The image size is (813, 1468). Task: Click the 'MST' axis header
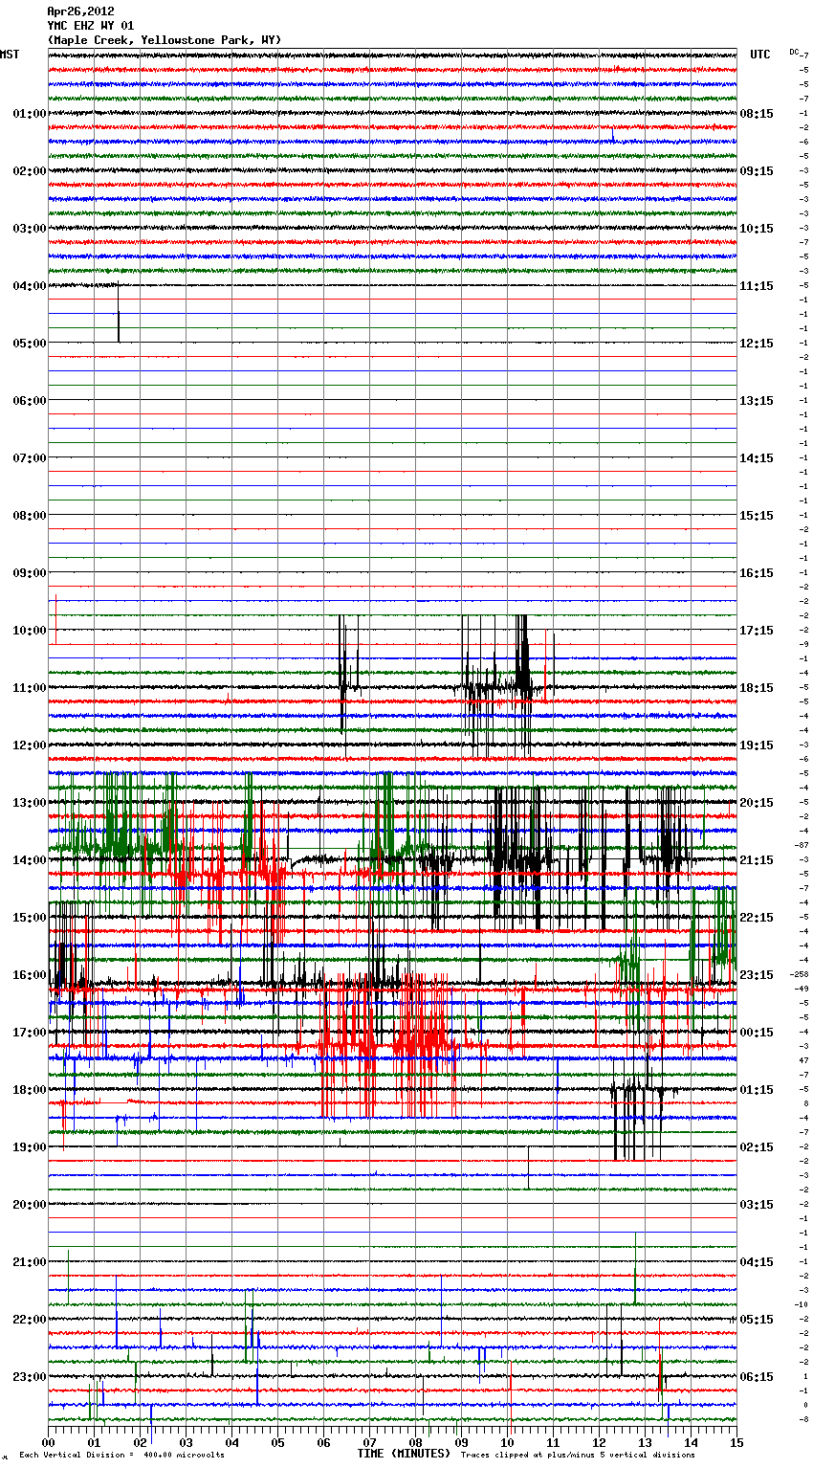[10, 55]
